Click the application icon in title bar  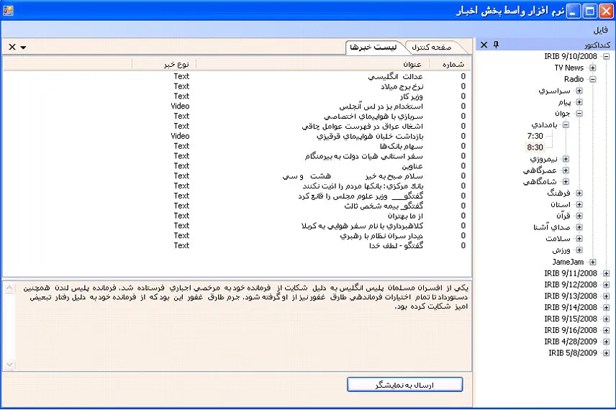(8, 11)
